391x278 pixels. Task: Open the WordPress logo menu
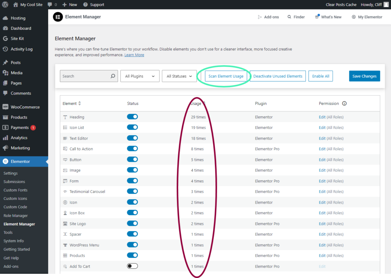pos(4,4)
